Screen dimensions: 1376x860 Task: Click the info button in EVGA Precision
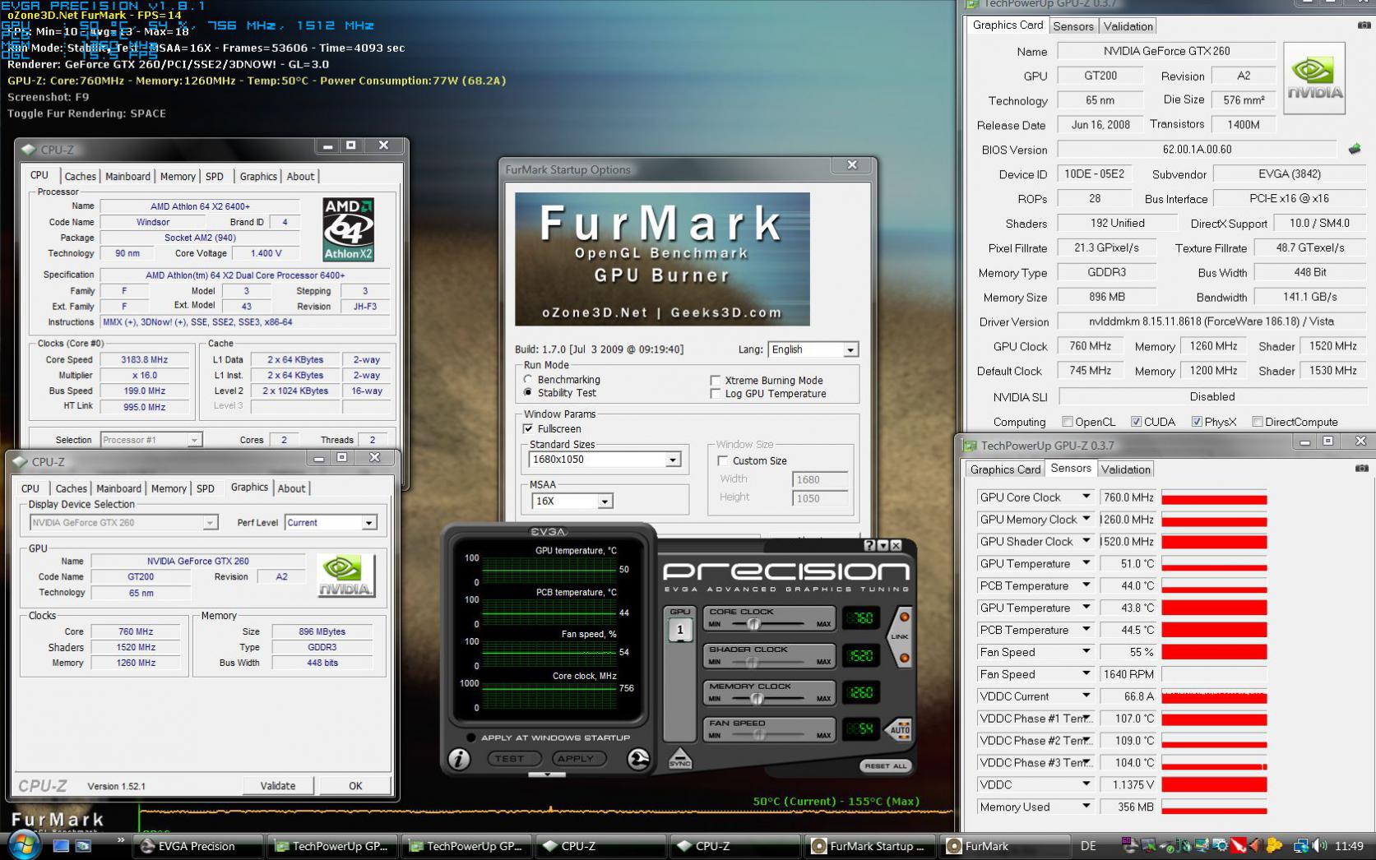click(x=459, y=758)
